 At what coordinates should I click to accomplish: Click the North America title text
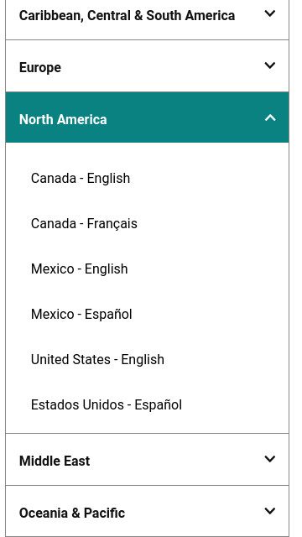(63, 119)
